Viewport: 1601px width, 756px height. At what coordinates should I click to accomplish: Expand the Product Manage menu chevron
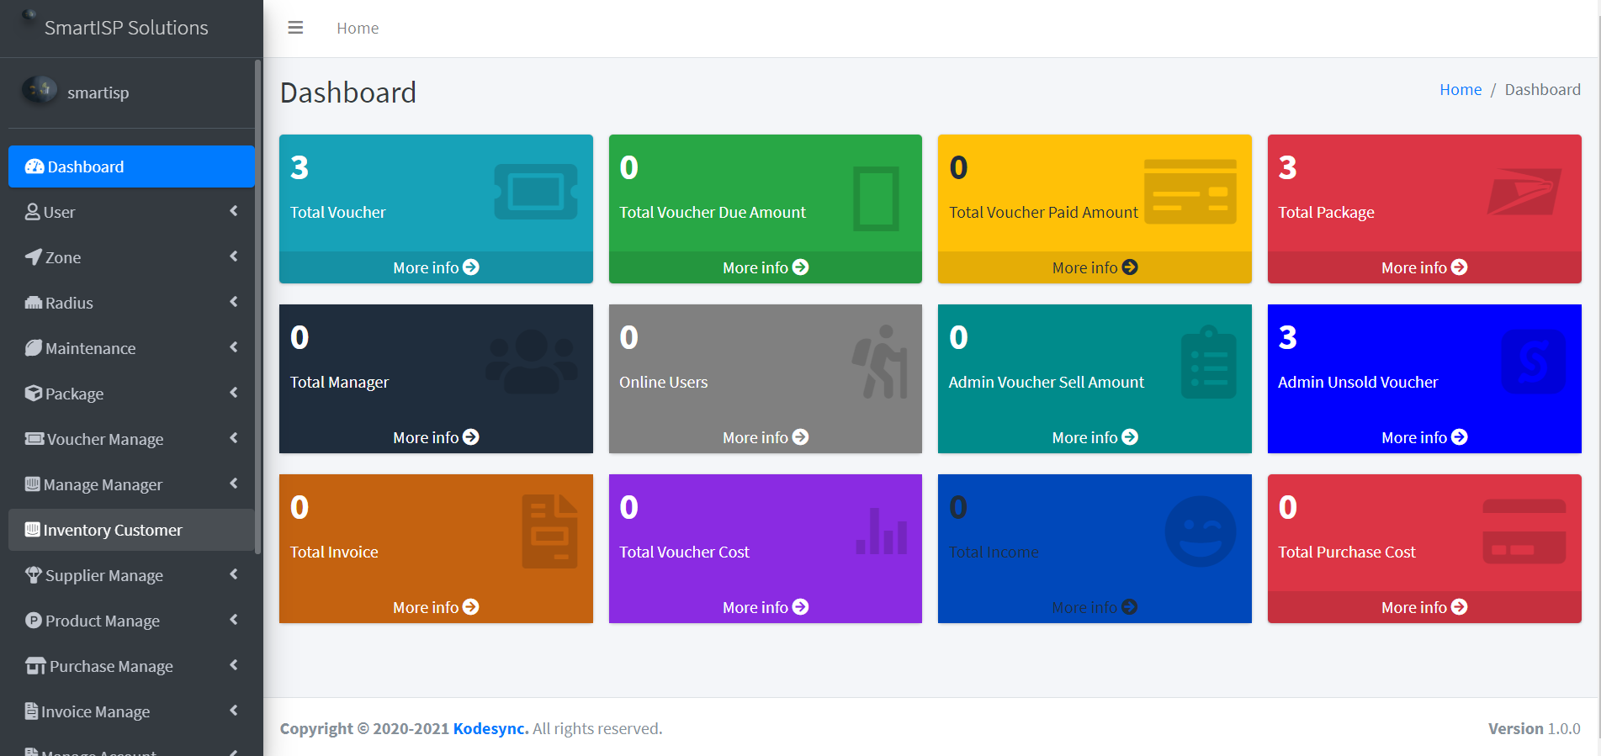(x=234, y=620)
